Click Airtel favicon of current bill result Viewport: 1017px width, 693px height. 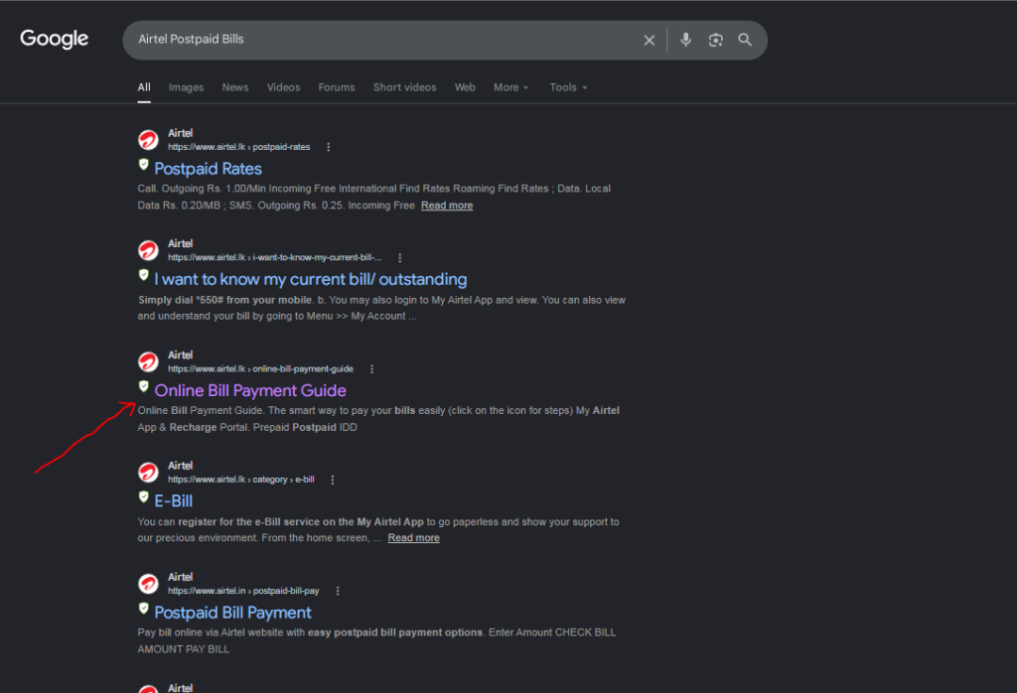click(149, 250)
